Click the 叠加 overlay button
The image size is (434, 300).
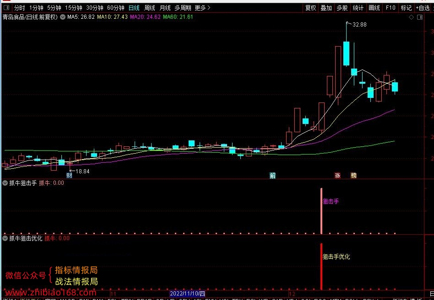point(326,8)
